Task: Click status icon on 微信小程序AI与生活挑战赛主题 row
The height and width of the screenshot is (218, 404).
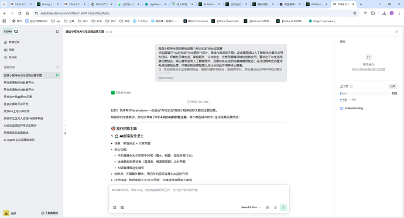Action: (x=57, y=75)
